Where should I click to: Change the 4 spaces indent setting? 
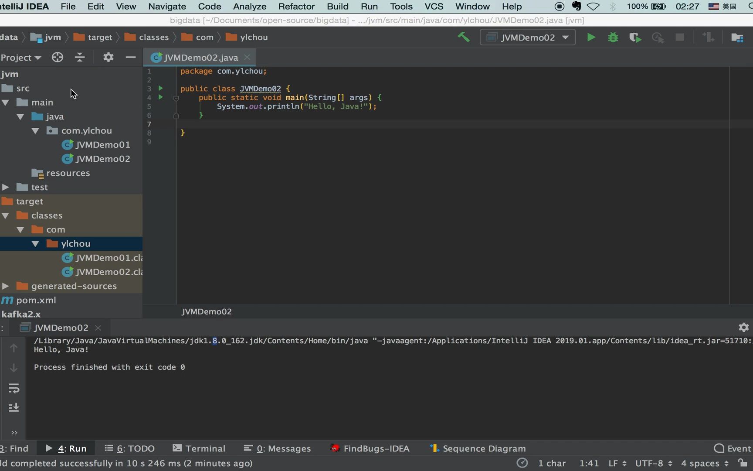tap(705, 463)
